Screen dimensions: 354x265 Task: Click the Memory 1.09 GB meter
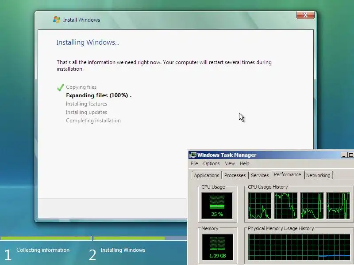217,247
